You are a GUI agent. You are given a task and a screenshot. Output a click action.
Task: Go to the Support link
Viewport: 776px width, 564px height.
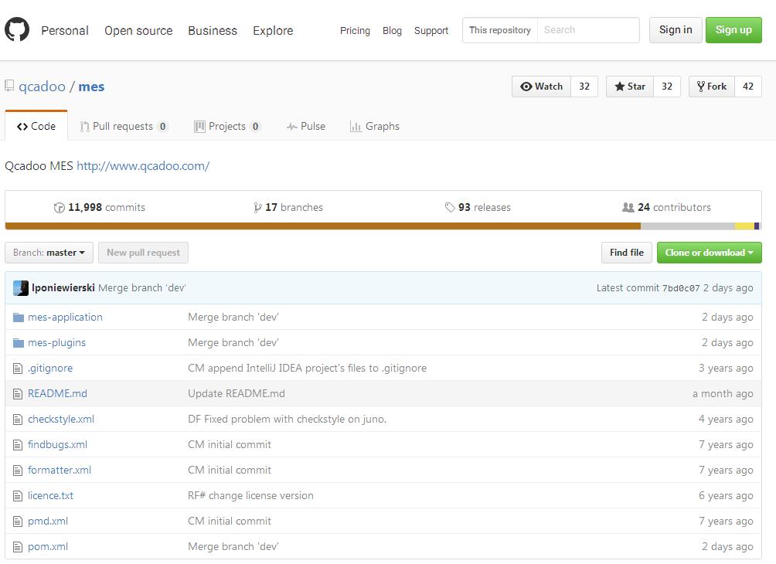tap(431, 31)
